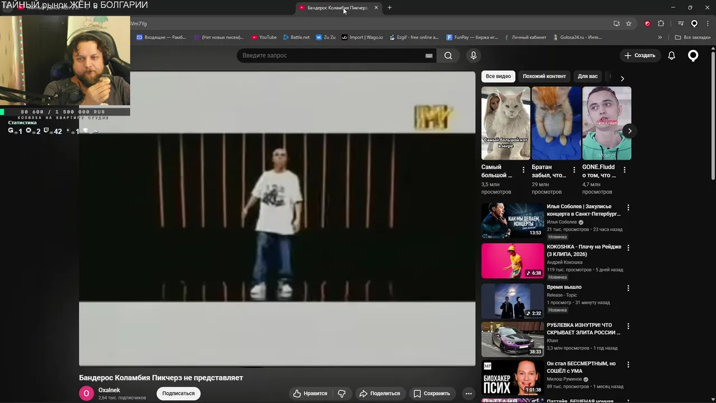
Task: Open the БИОХАКЕР ПСИХ 1:01:38 thumbnail
Action: 512,377
